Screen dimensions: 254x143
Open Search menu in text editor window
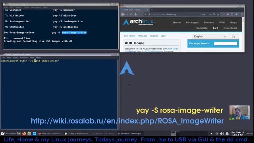(x=19, y=7)
